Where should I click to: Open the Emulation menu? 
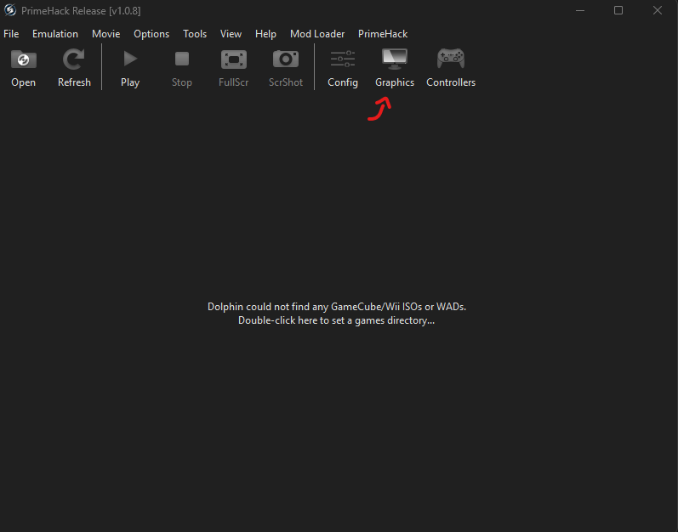pos(55,34)
